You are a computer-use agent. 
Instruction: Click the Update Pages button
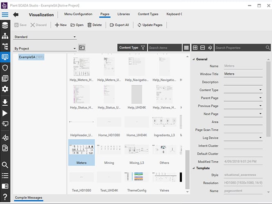click(x=150, y=25)
